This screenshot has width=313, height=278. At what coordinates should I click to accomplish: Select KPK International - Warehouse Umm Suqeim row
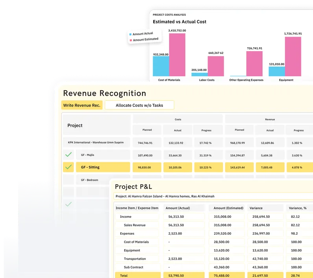pyautogui.click(x=96, y=143)
